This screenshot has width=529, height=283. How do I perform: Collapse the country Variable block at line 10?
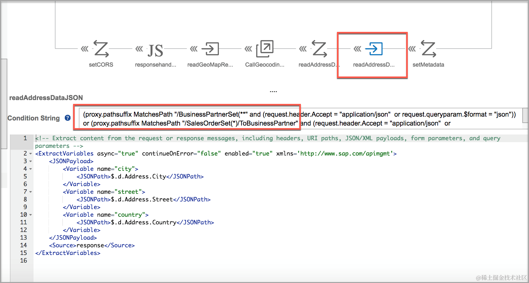click(31, 215)
